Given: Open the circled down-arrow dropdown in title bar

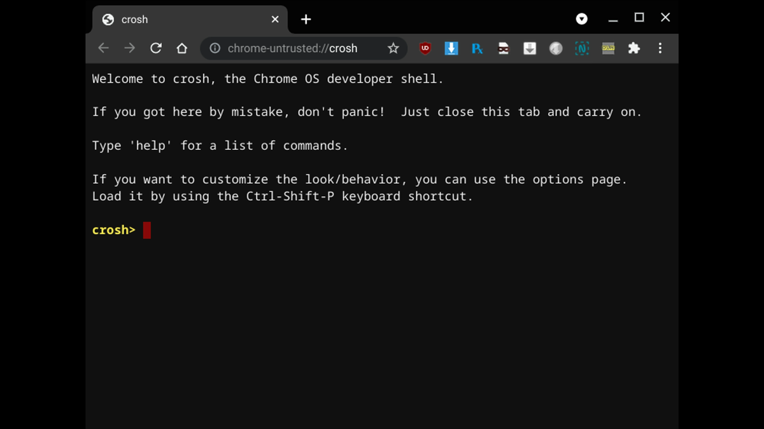Looking at the screenshot, I should tap(582, 19).
